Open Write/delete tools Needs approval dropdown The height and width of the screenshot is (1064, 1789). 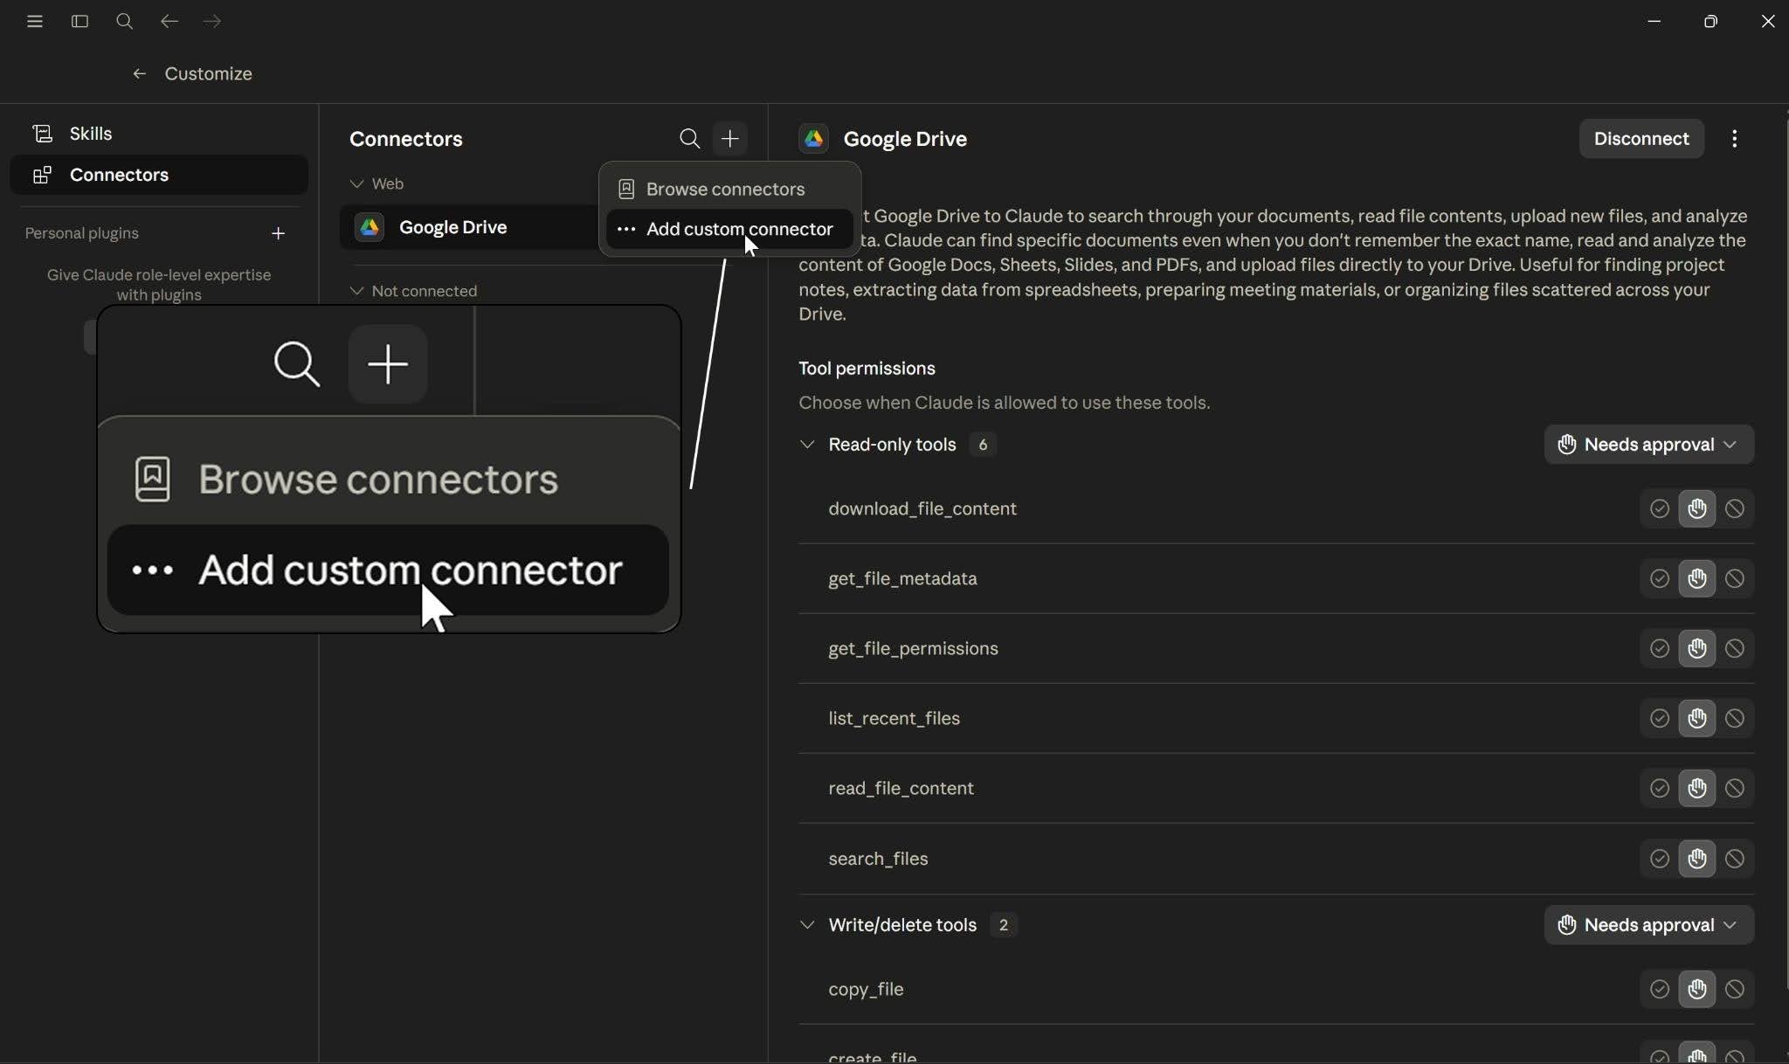[x=1648, y=925]
